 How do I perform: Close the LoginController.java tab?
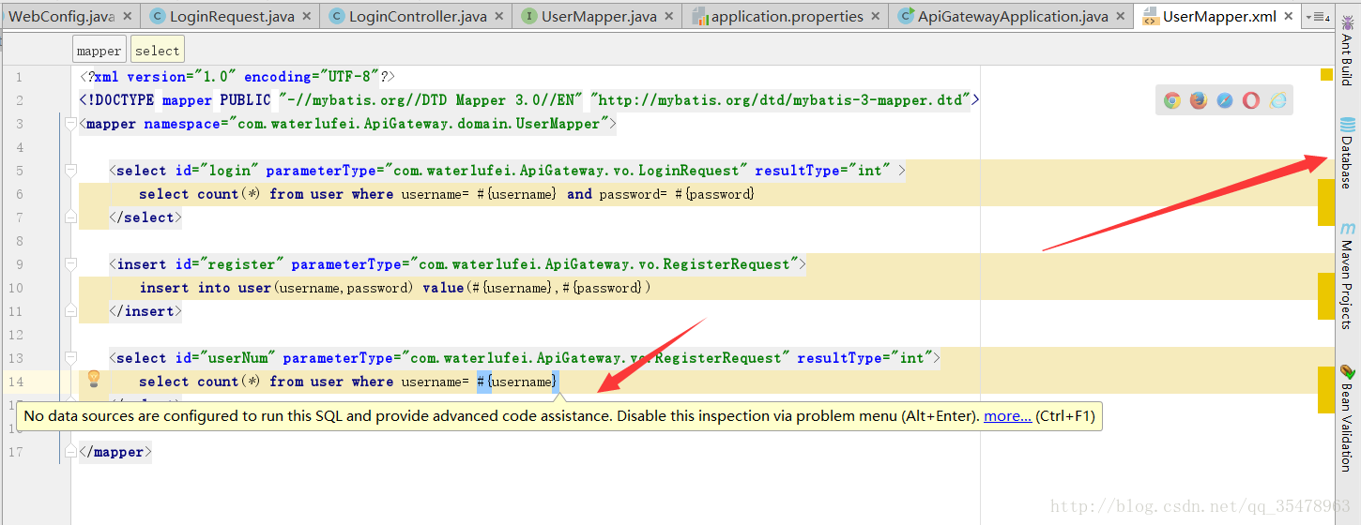click(498, 17)
